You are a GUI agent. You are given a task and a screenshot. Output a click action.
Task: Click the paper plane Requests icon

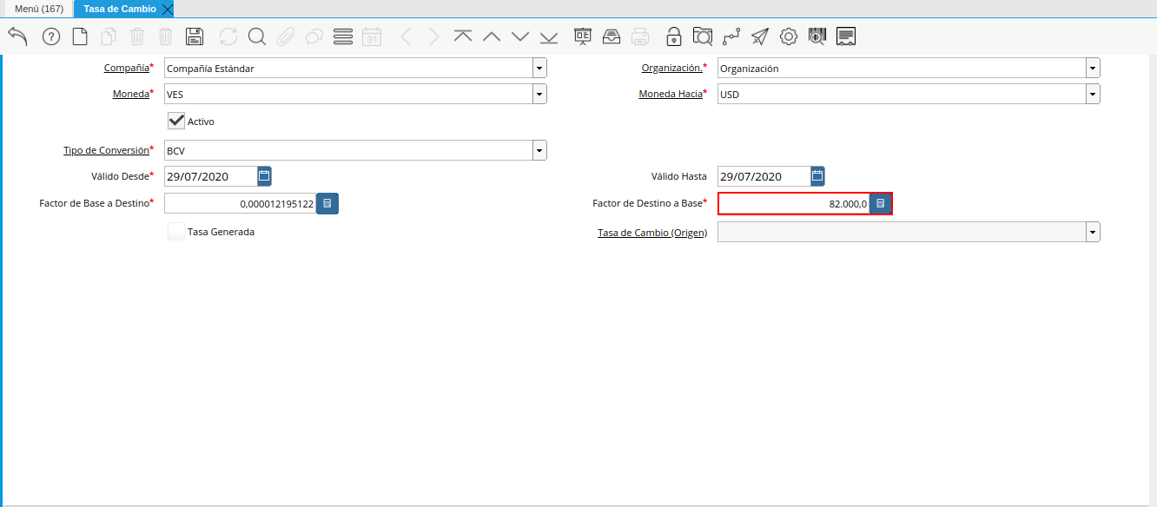pyautogui.click(x=760, y=36)
